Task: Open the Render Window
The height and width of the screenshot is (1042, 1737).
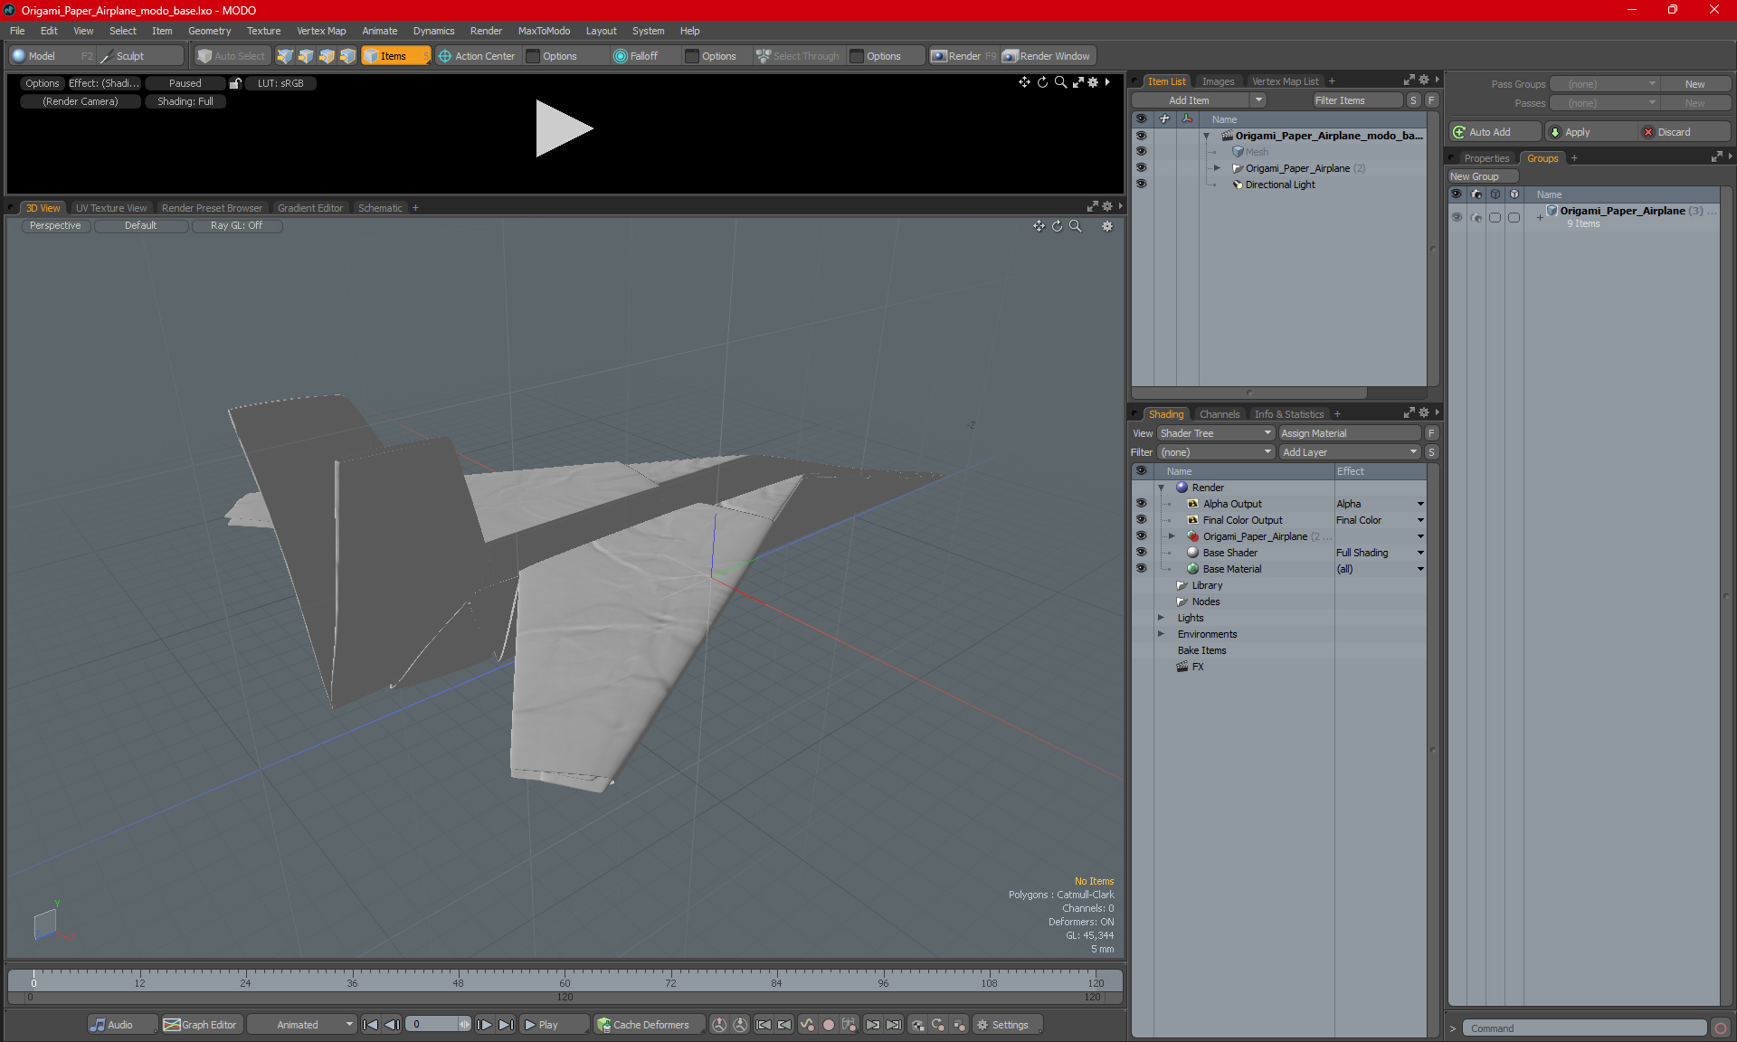Action: pyautogui.click(x=1047, y=56)
